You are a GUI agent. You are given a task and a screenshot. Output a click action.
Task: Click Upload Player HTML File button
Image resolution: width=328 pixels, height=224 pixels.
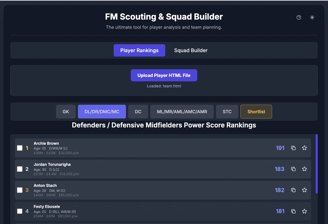pyautogui.click(x=164, y=75)
